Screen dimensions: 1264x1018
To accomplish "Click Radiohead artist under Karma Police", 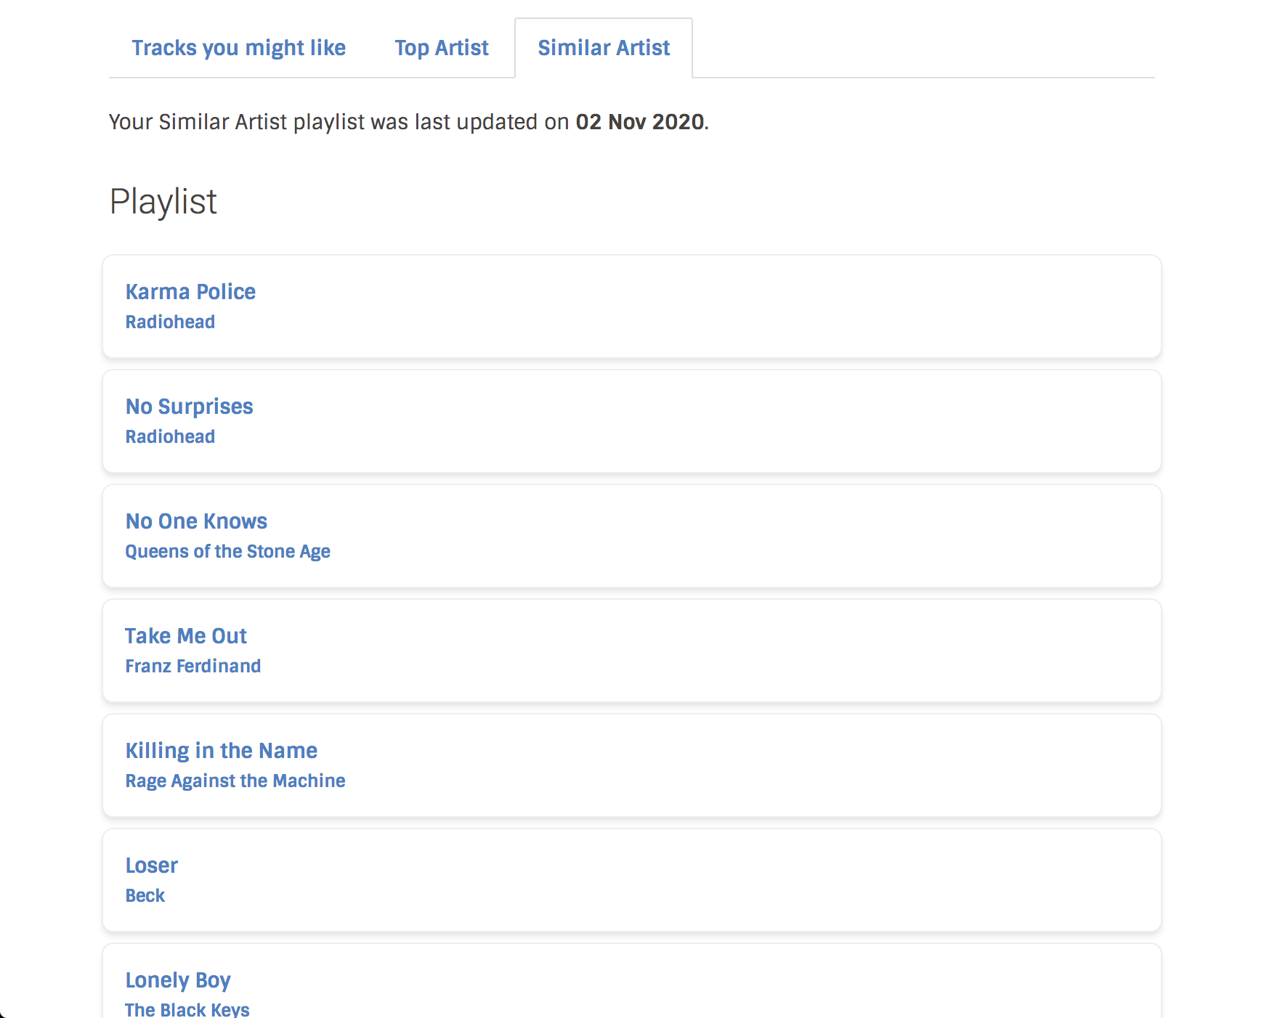I will click(x=170, y=322).
